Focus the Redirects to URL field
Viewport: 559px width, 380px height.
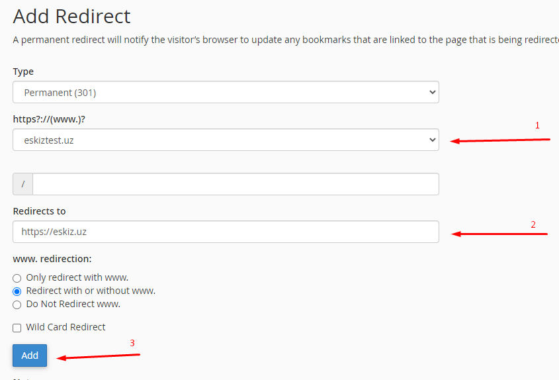(225, 232)
